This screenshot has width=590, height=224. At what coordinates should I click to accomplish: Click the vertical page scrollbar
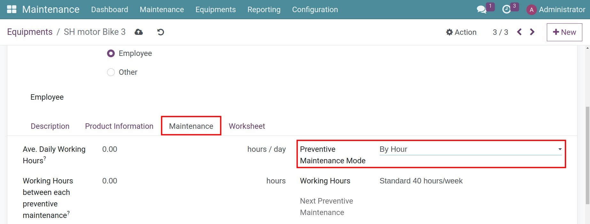587,155
